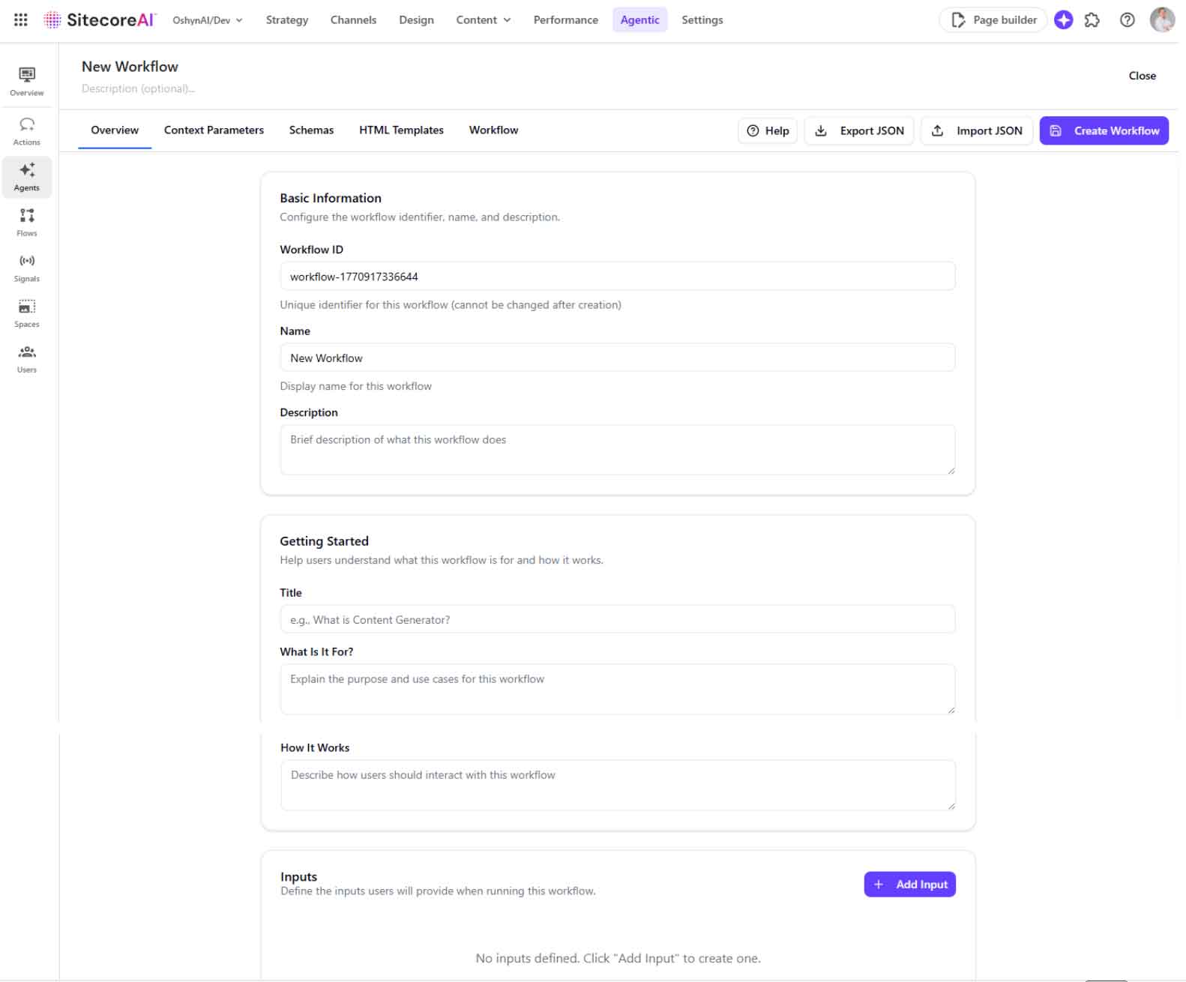Click Close to exit the workflow editor

[1142, 76]
